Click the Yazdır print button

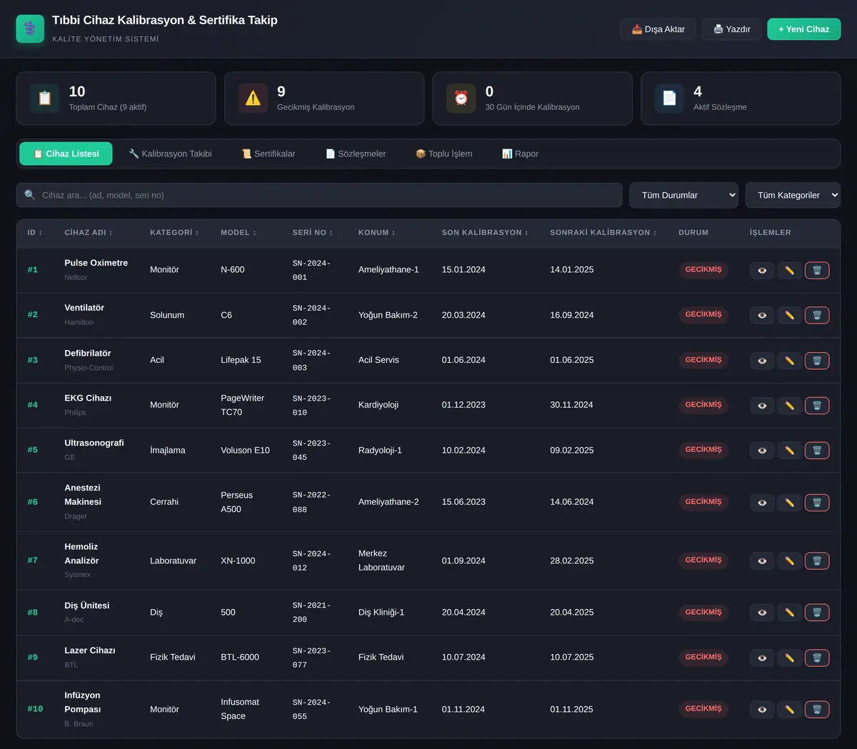coord(731,29)
